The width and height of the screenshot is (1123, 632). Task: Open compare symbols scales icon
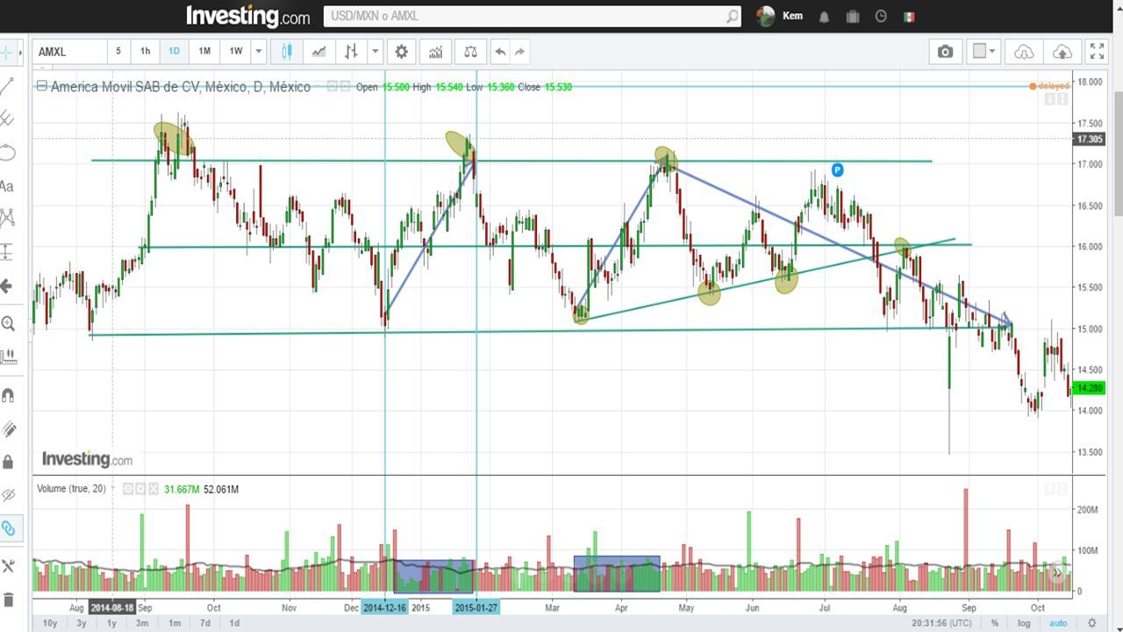471,52
